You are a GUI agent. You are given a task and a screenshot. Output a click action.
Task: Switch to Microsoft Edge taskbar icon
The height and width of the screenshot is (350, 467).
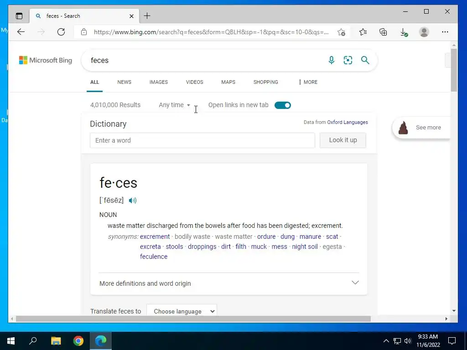(x=101, y=341)
